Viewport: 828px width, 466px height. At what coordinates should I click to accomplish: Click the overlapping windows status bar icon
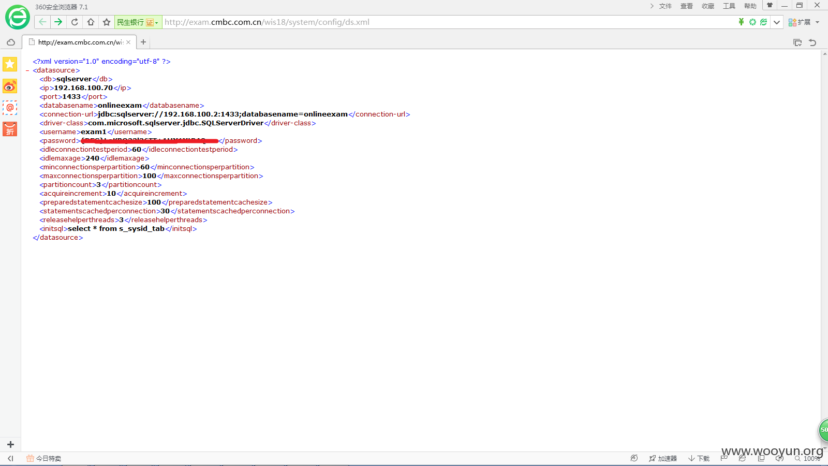[761, 458]
